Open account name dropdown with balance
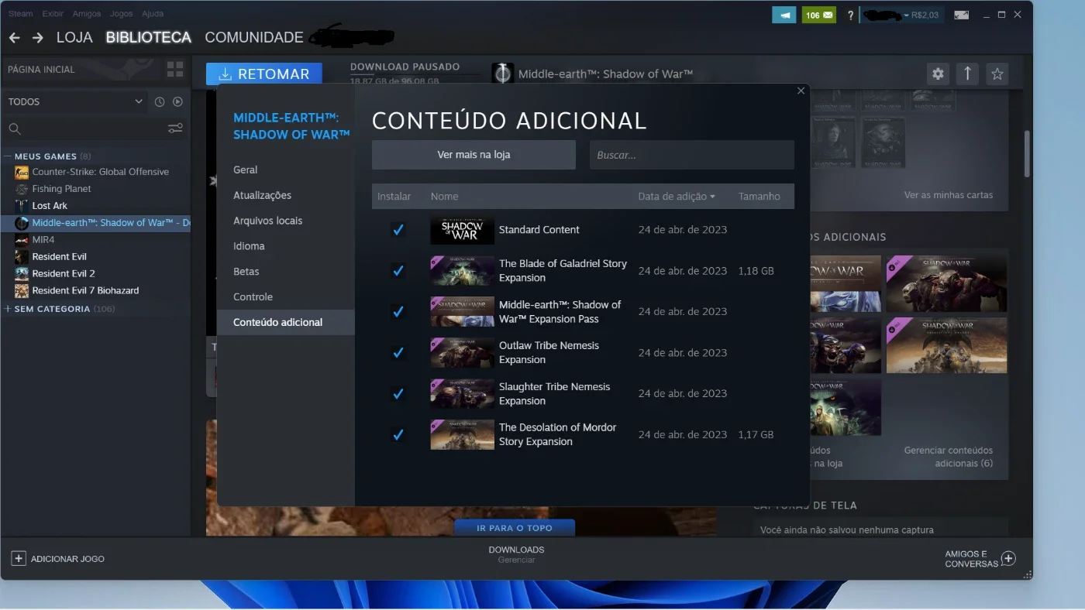The image size is (1085, 610). point(903,15)
